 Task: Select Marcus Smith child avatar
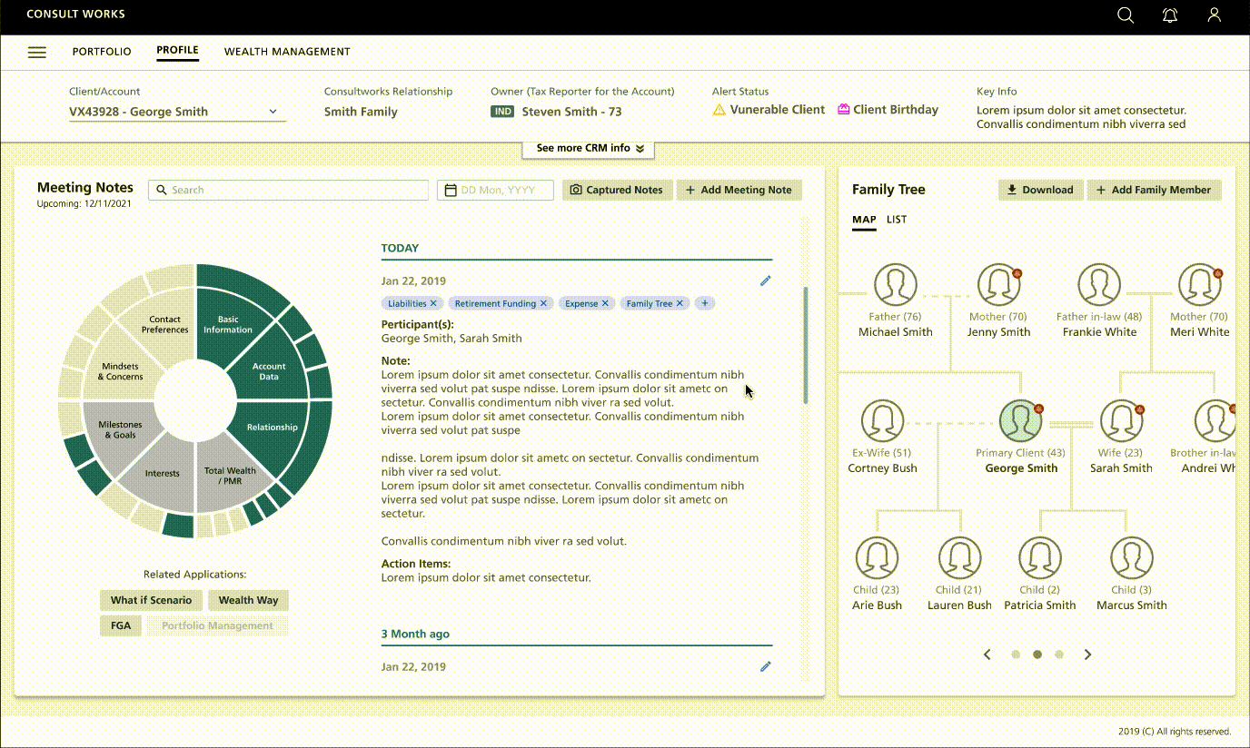pyautogui.click(x=1131, y=558)
